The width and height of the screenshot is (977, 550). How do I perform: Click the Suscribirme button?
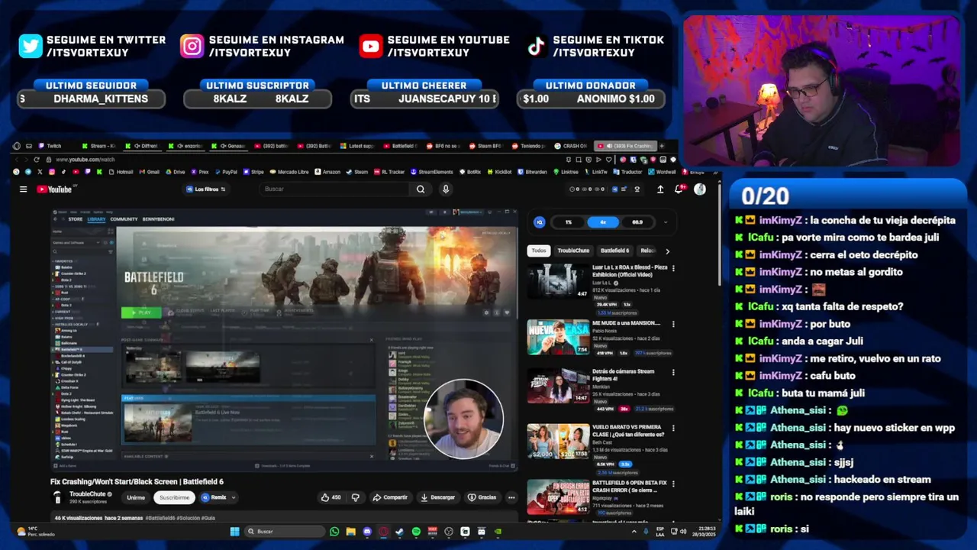click(x=174, y=497)
